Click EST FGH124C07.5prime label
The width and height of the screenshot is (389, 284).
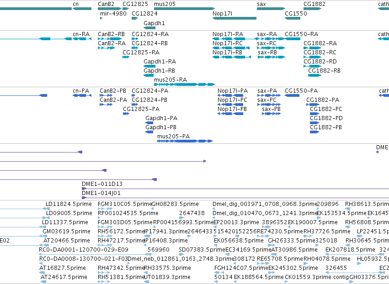241,268
